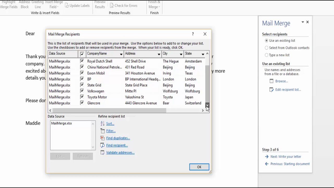Open Insert Merge Field dropdown

coord(54,4)
